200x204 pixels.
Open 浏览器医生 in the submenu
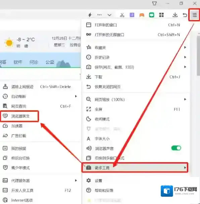[x=19, y=116]
